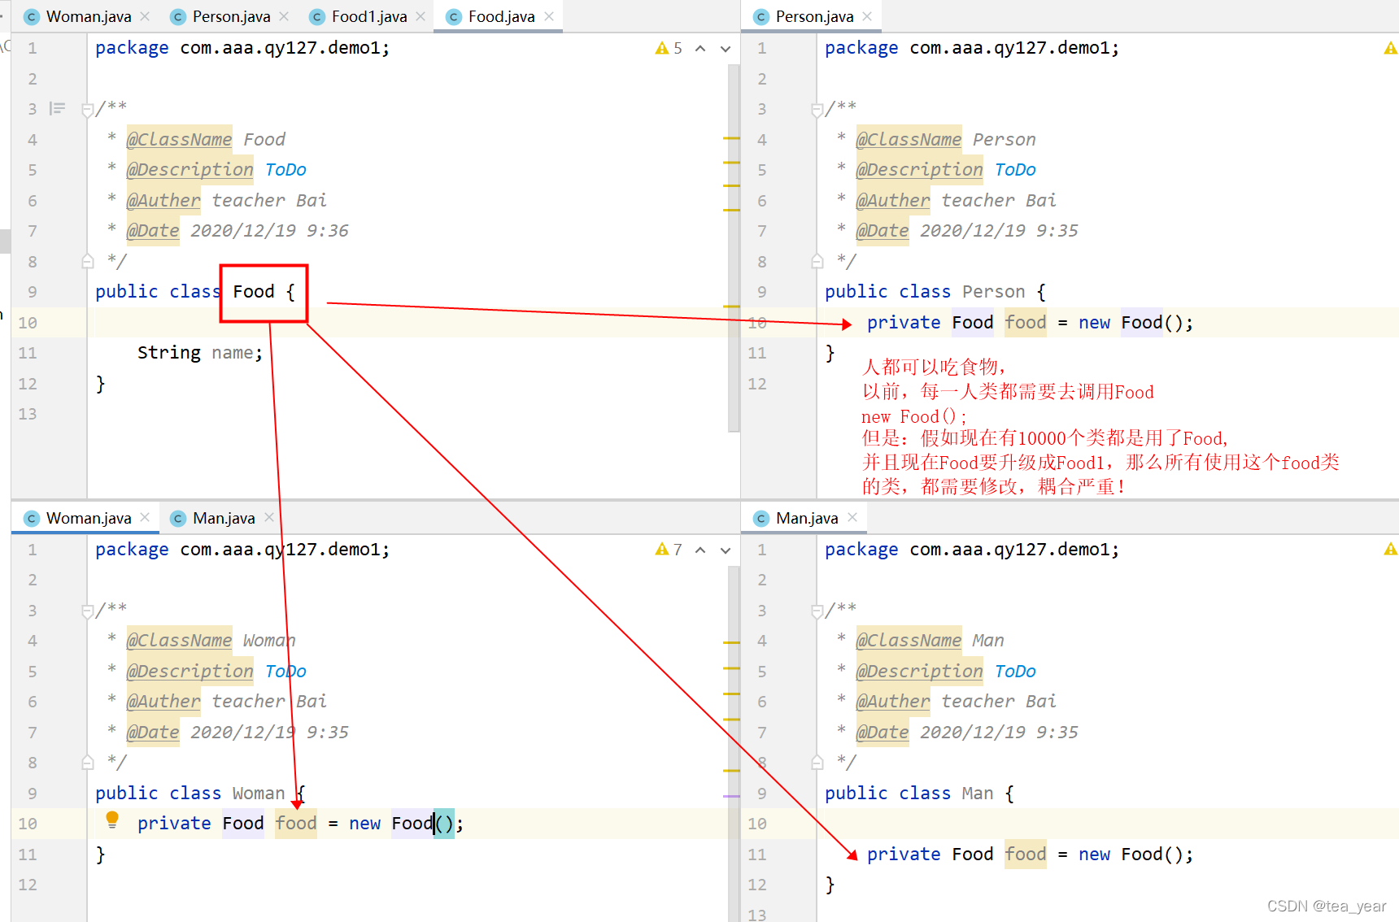Click @Auther tag in Food.java comment

click(x=163, y=200)
